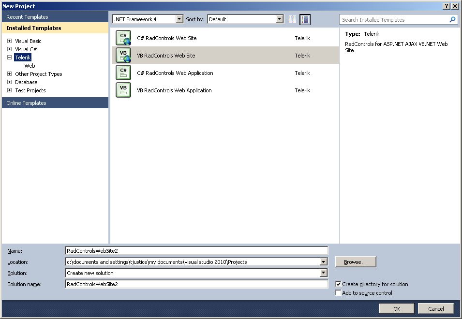The image size is (462, 319).
Task: Select 'C# RadControls Web Site' template text
Action: click(x=166, y=38)
